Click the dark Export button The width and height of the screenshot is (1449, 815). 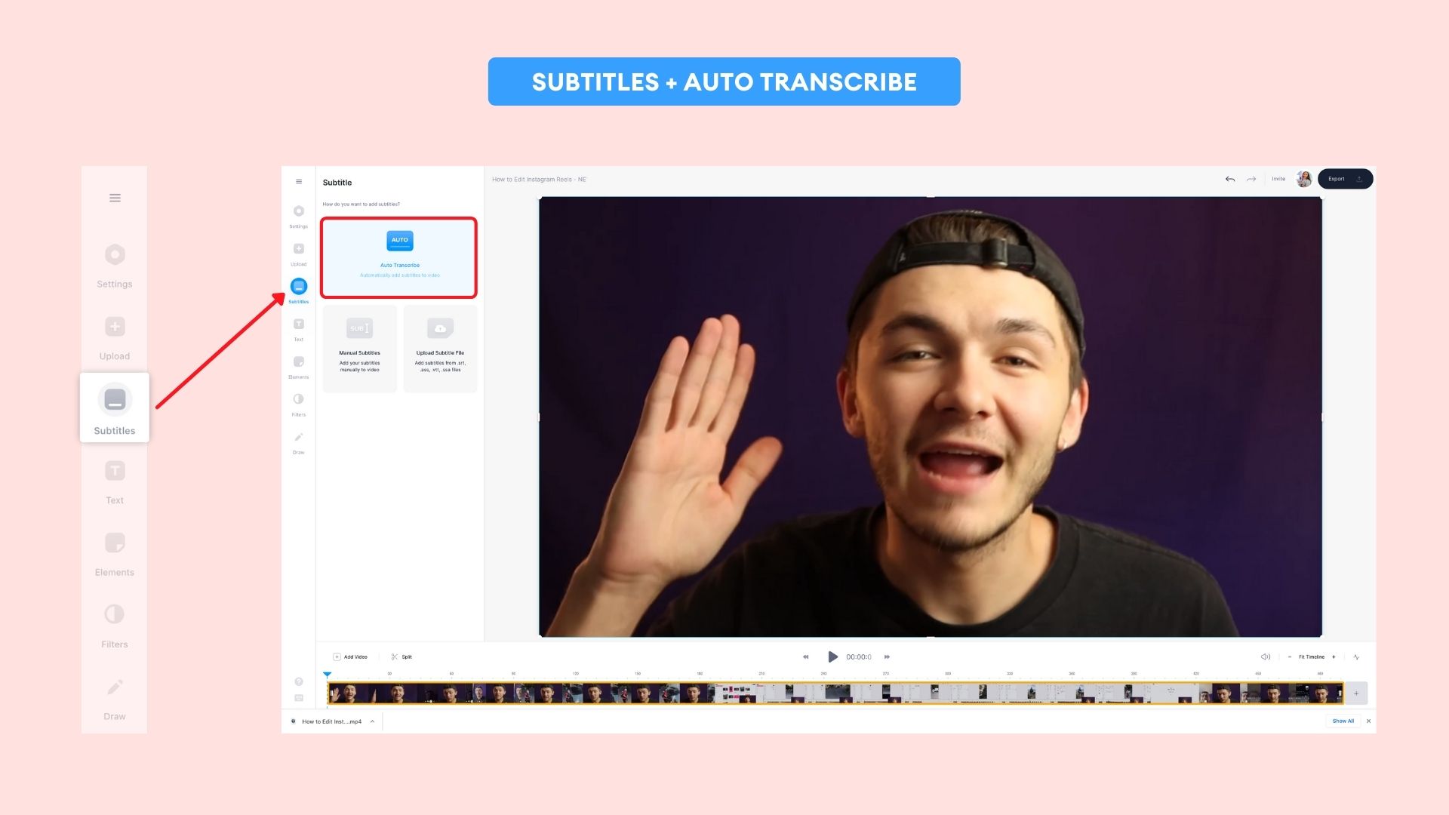click(1345, 179)
